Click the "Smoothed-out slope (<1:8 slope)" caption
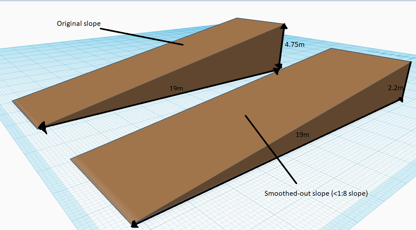 click(x=316, y=194)
